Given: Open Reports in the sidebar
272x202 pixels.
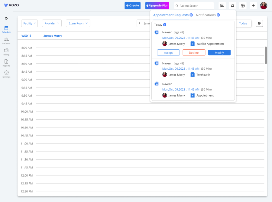Looking at the screenshot, I should tap(6, 63).
